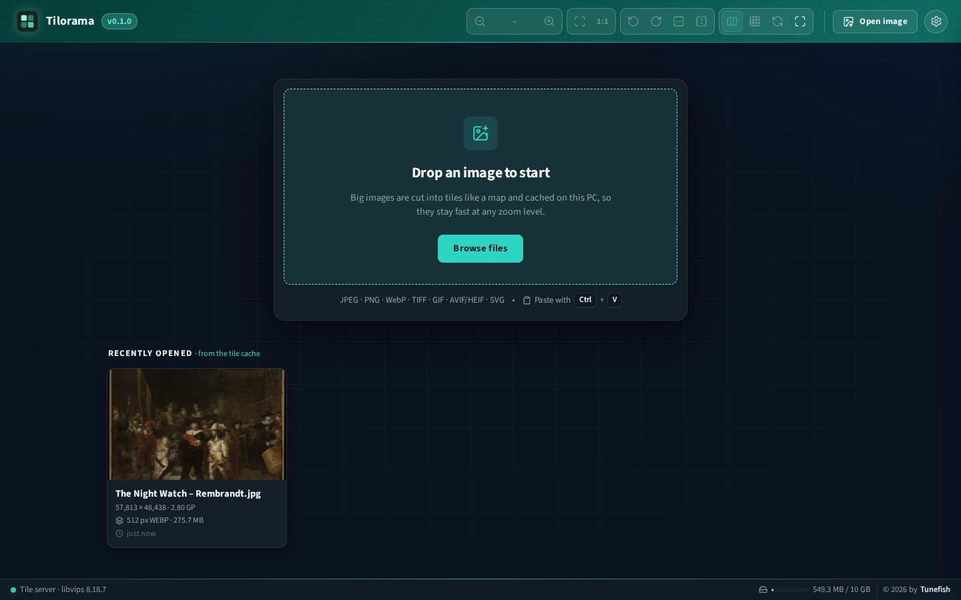
Task: Open The Night Watch thumbnail
Action: [x=197, y=424]
